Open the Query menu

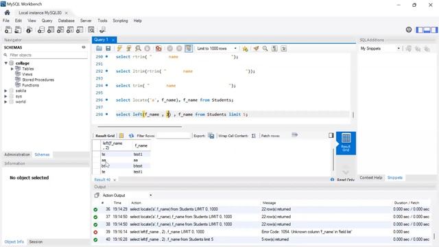pyautogui.click(x=47, y=21)
